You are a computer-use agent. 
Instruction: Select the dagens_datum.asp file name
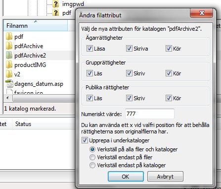[x=39, y=84]
